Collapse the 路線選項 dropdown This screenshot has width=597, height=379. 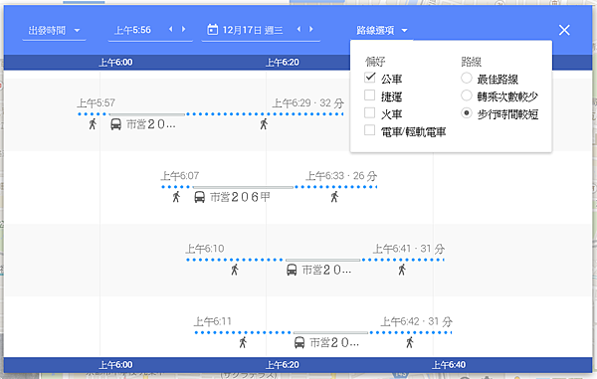(381, 31)
